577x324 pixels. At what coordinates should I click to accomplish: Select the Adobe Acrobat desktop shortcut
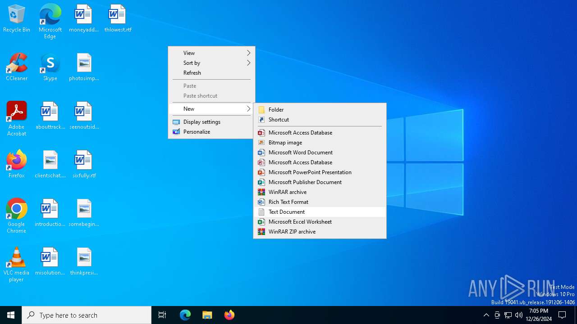17,119
